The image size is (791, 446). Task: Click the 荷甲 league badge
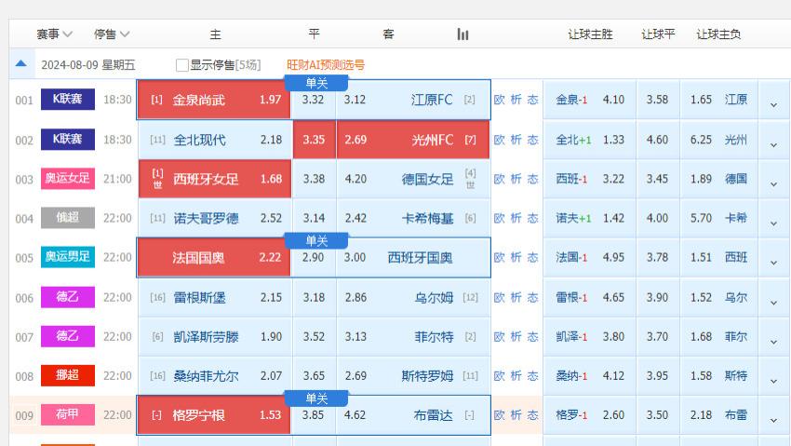[x=68, y=414]
